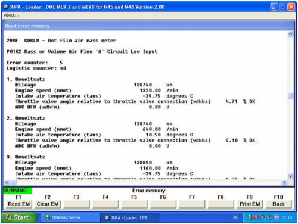This screenshot has width=298, height=224.
Task: Clear error memory with Clear EM
Action: coord(48,204)
